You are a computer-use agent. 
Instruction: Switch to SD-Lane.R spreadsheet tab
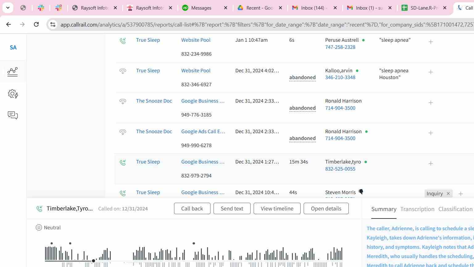[424, 8]
